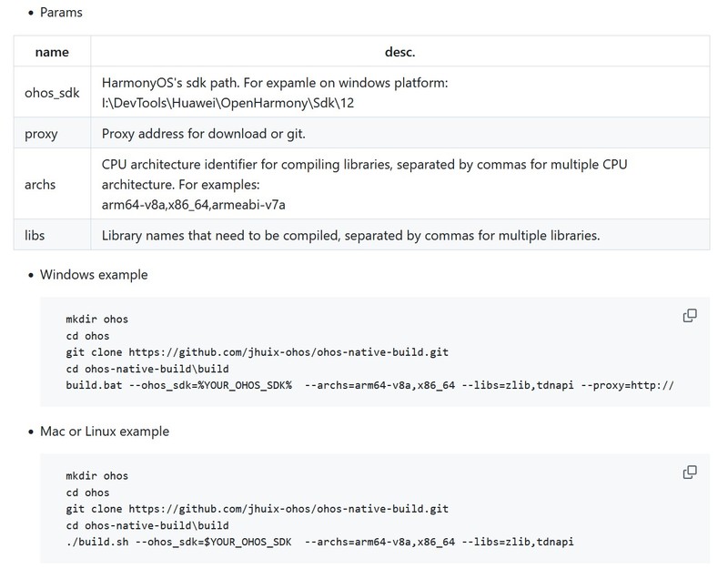This screenshot has height=579, width=728.
Task: Click the libs description about library names
Action: 350,235
